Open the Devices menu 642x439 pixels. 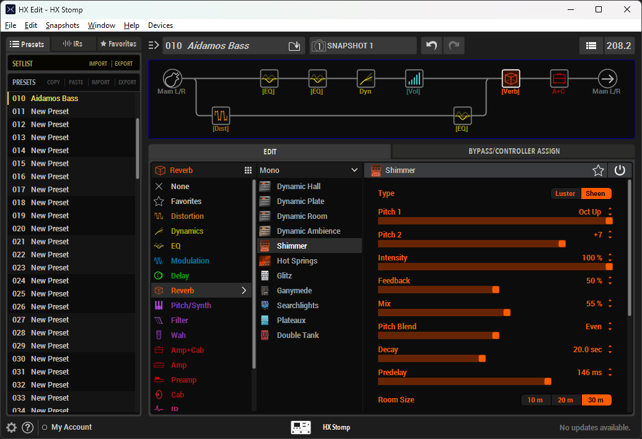(x=160, y=25)
